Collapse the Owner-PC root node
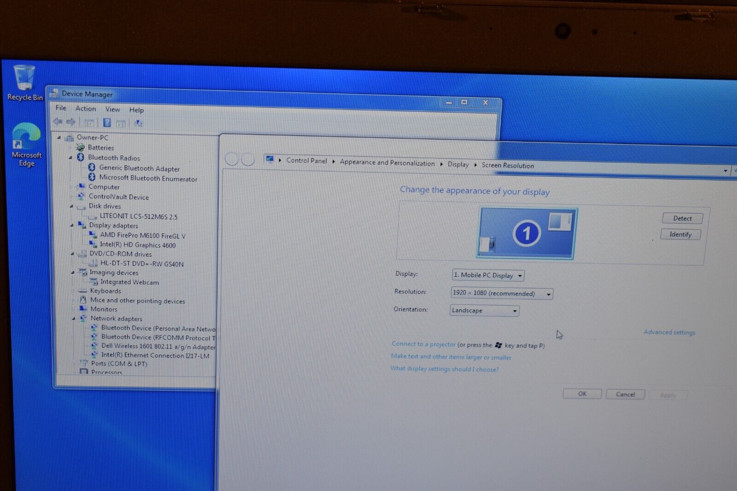 point(59,137)
